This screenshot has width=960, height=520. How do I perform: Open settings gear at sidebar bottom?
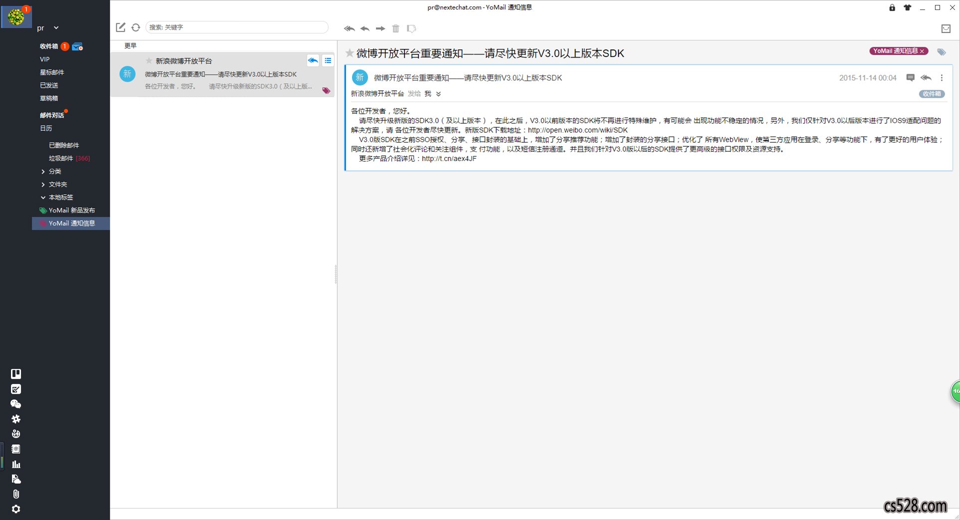coord(16,509)
